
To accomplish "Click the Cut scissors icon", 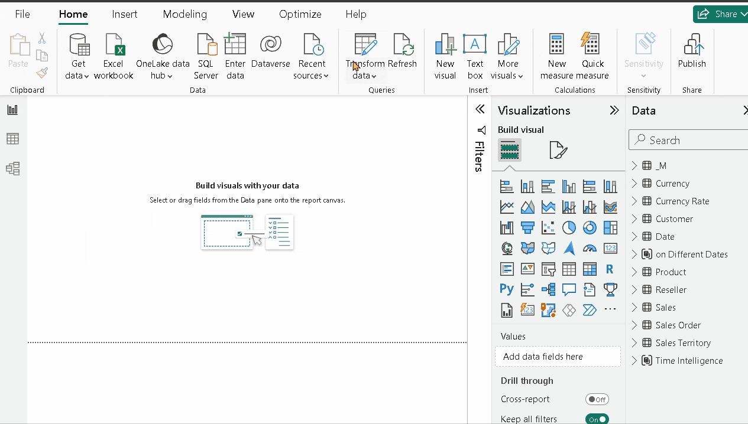I will tap(42, 38).
